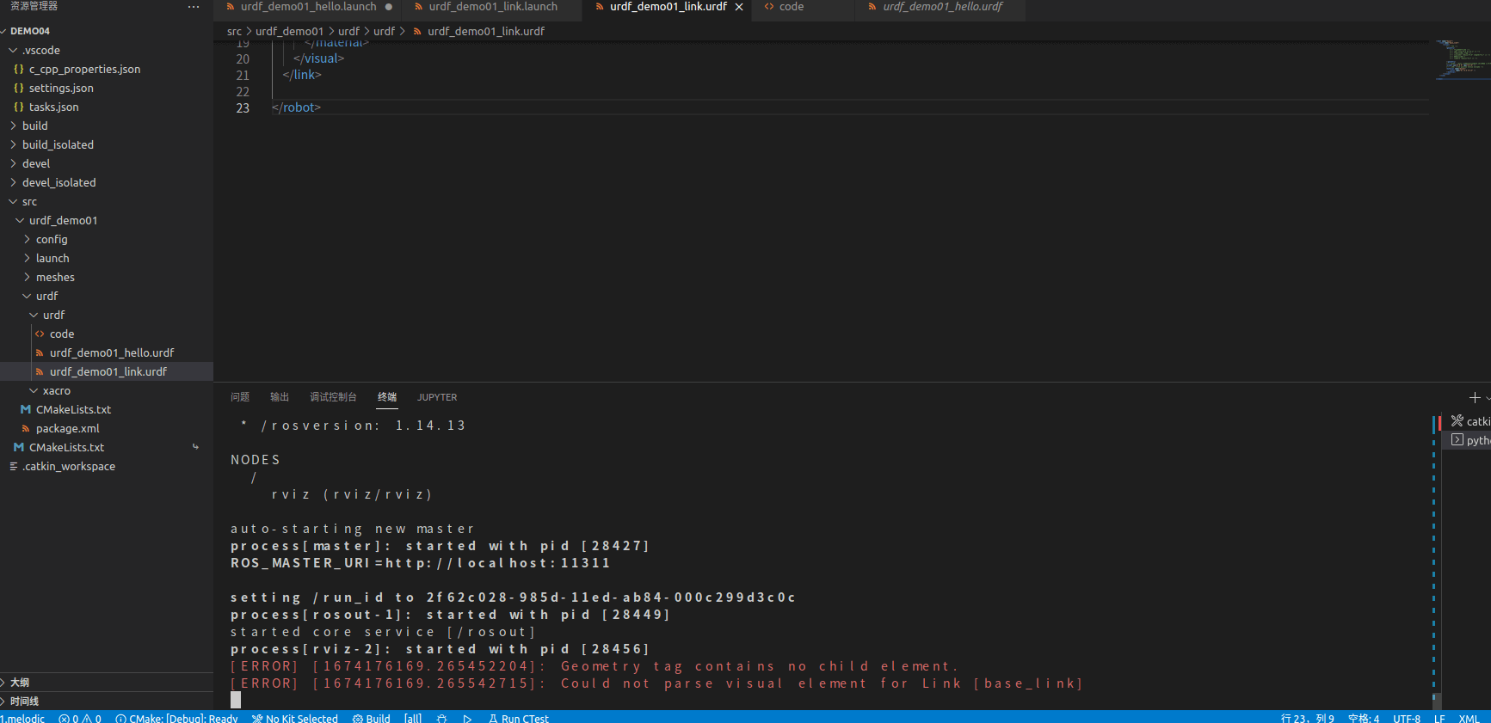Open tasks.json file
The image size is (1491, 723).
pos(107,107)
